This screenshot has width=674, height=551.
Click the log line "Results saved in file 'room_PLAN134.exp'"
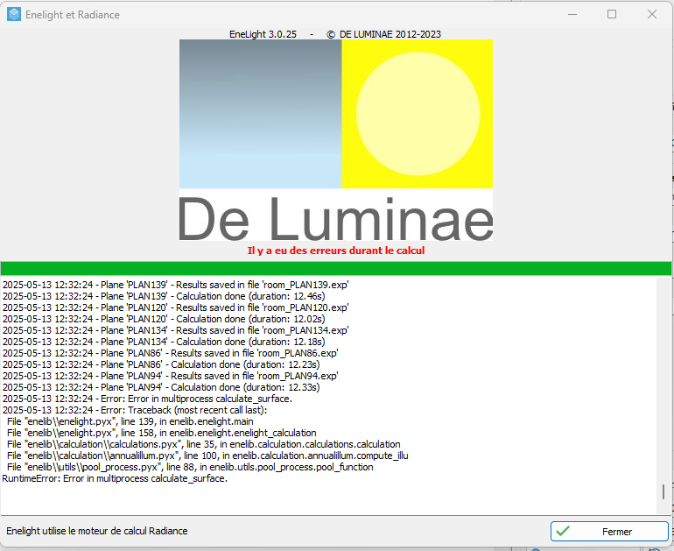(x=175, y=330)
